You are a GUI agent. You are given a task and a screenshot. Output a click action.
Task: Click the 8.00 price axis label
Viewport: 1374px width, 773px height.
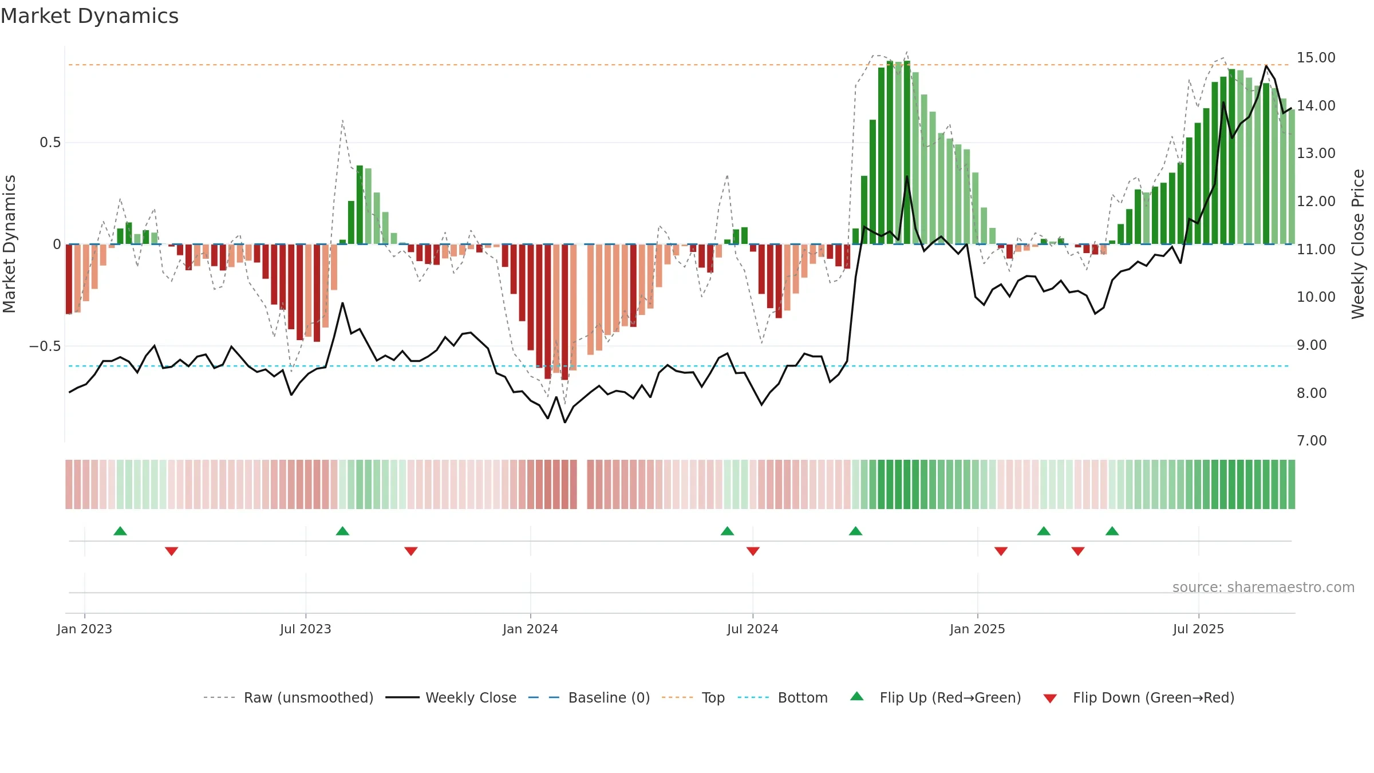(x=1312, y=393)
